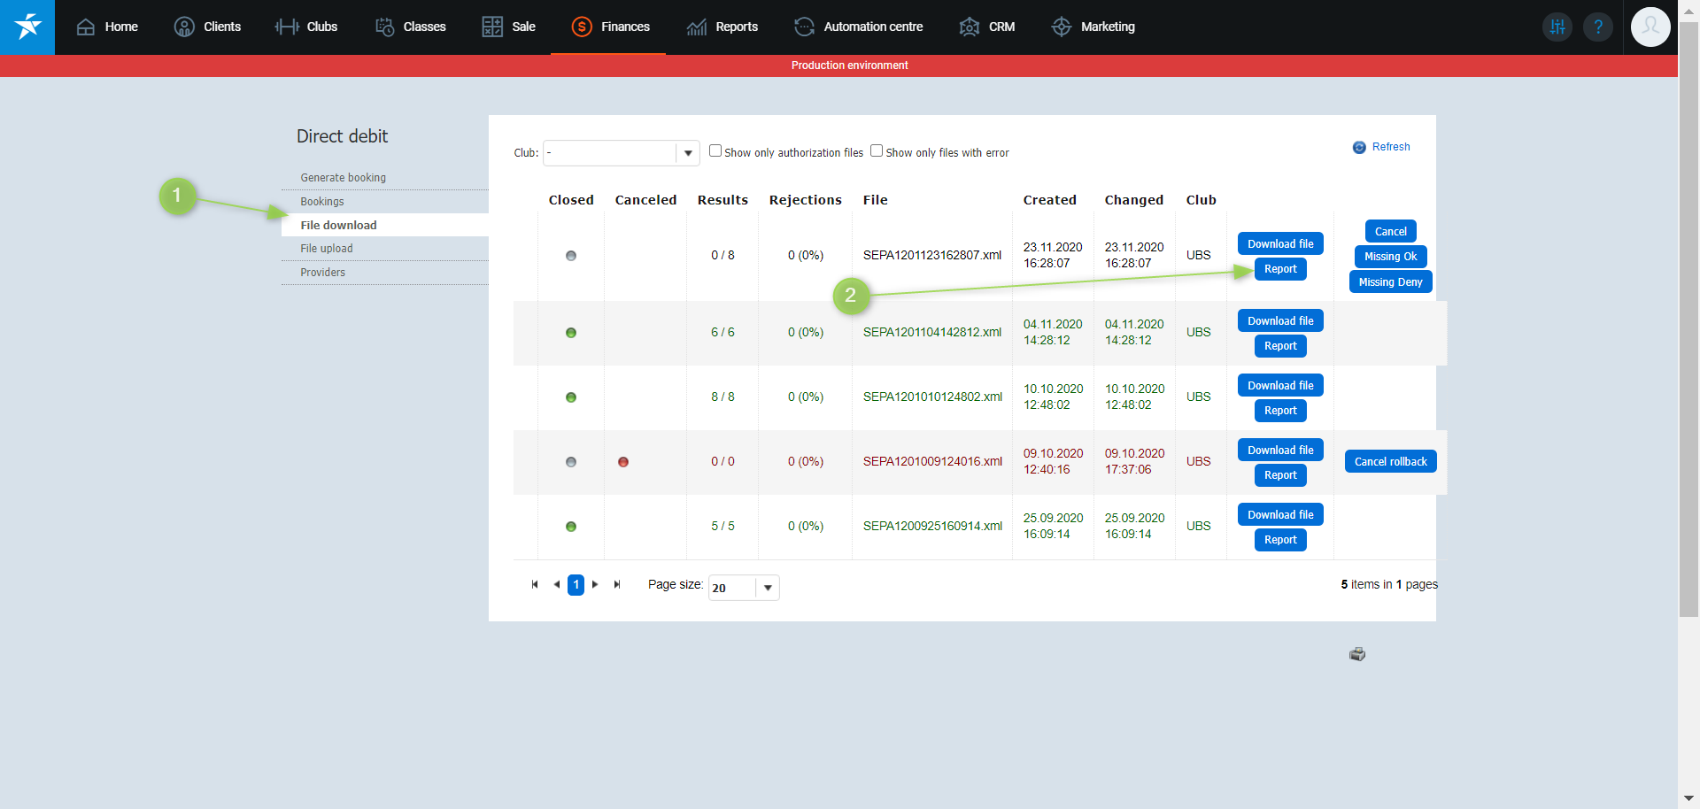Click Missing Deny button in first row

[1390, 282]
